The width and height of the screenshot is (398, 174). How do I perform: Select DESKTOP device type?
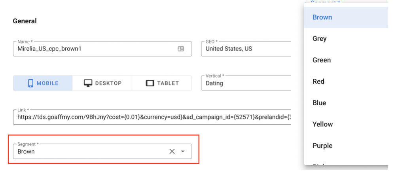click(102, 83)
